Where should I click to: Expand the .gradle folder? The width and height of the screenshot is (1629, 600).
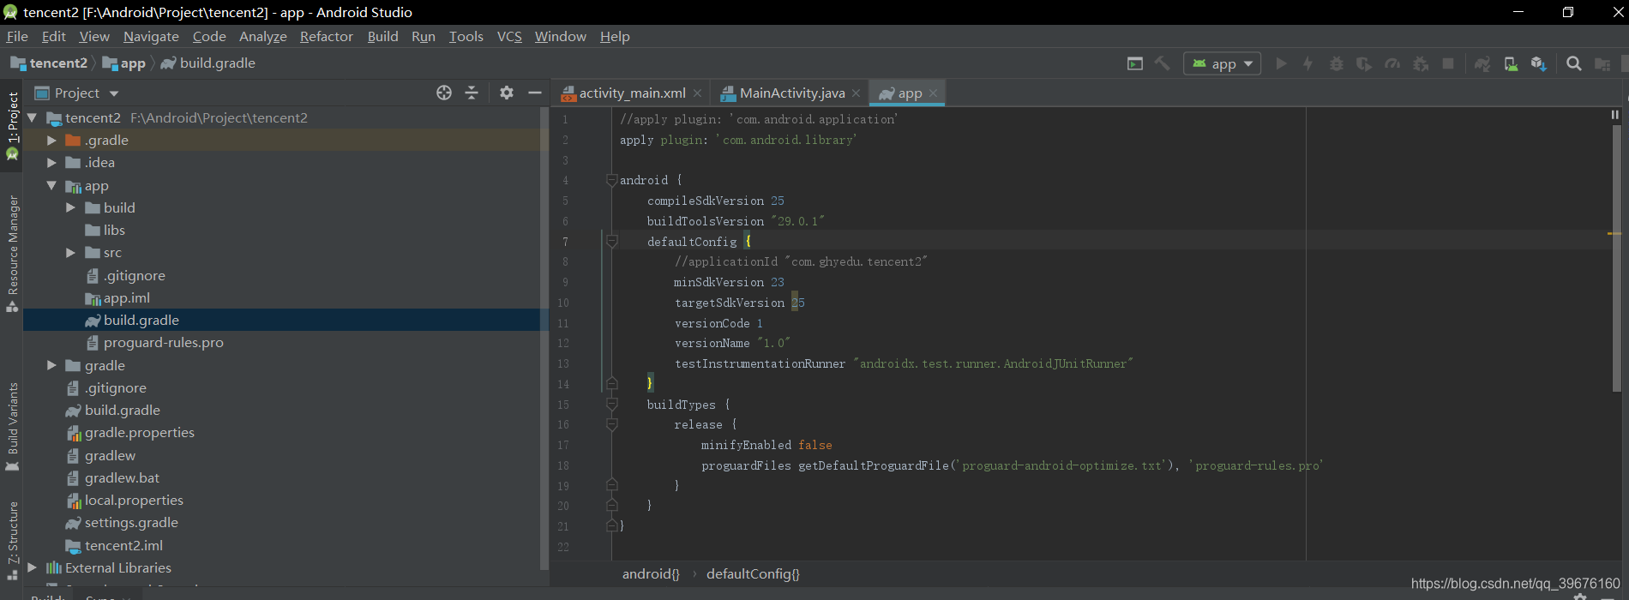51,140
